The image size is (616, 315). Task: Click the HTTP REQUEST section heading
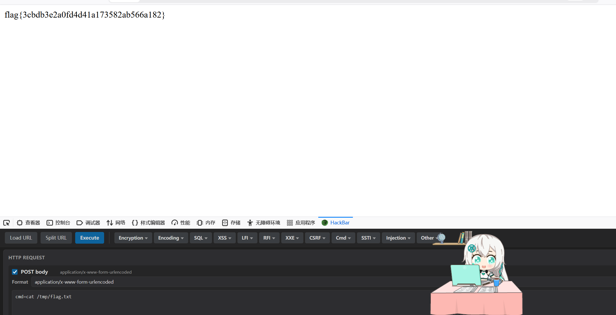tap(27, 258)
